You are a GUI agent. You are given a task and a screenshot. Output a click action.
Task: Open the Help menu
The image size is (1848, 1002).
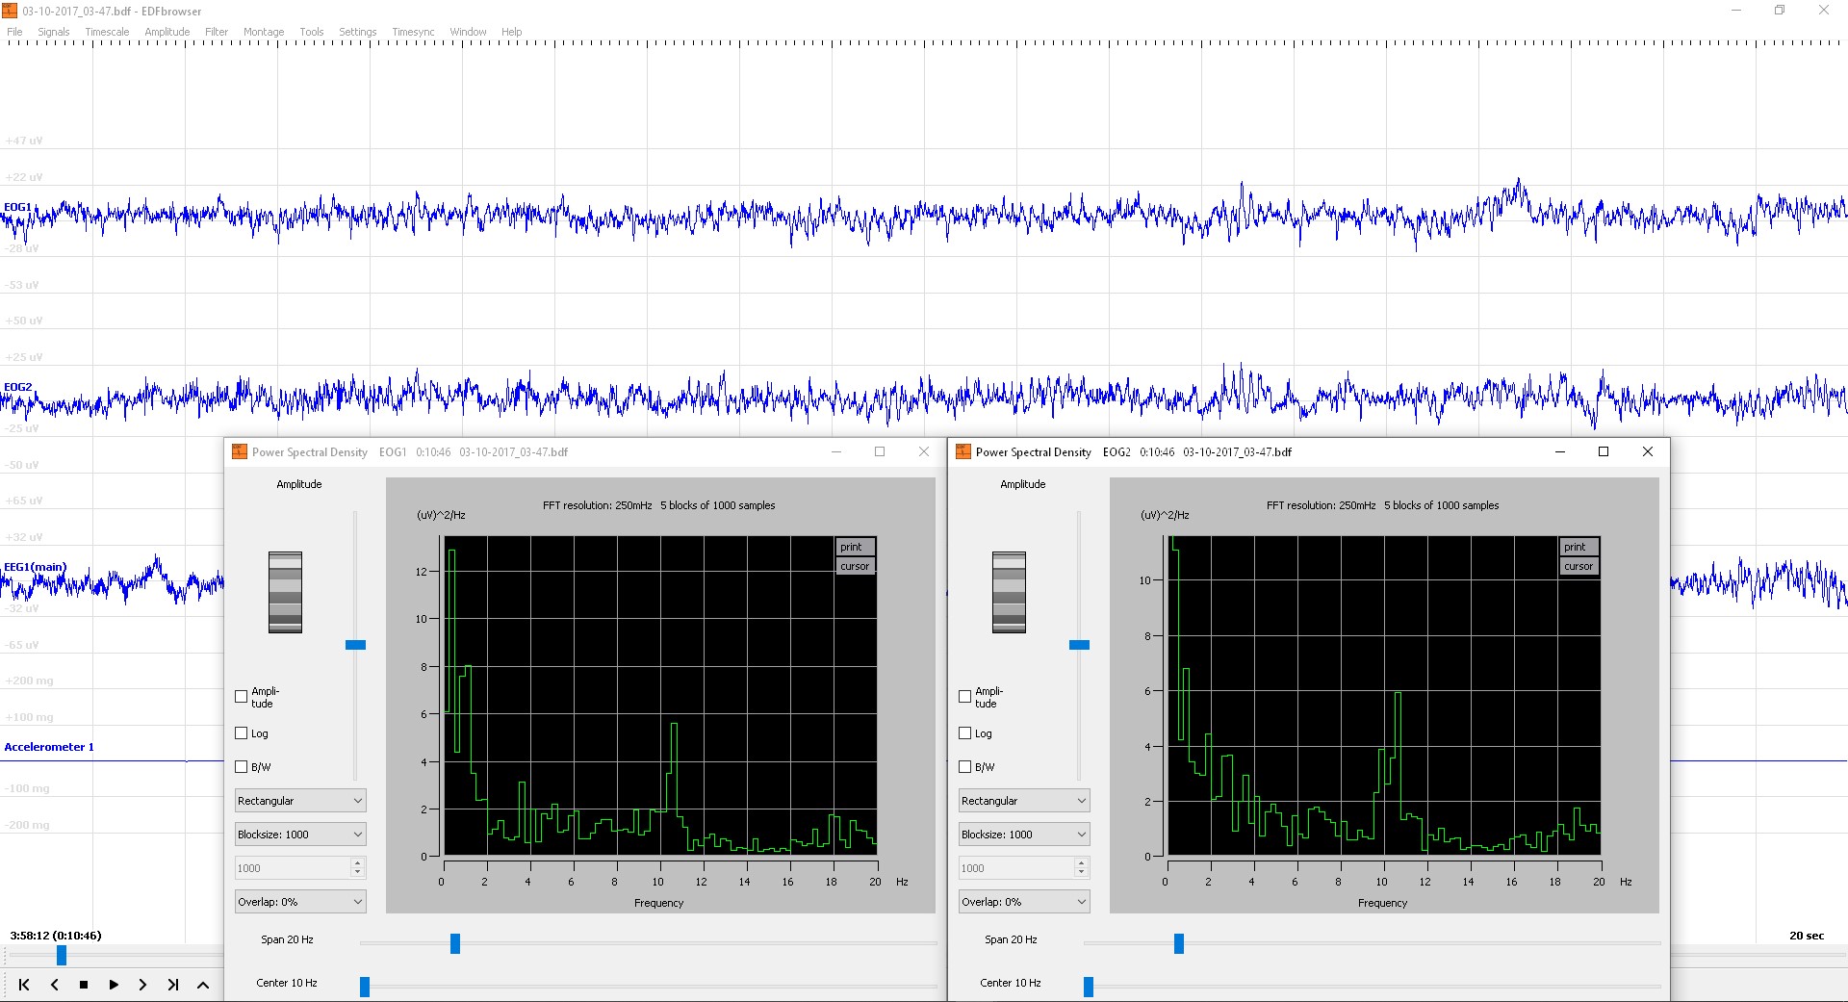click(x=512, y=32)
